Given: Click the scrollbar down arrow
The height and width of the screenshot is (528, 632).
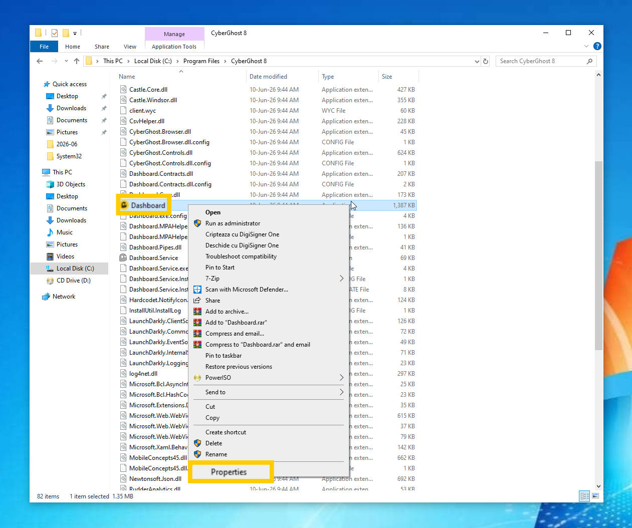Looking at the screenshot, I should click(598, 486).
